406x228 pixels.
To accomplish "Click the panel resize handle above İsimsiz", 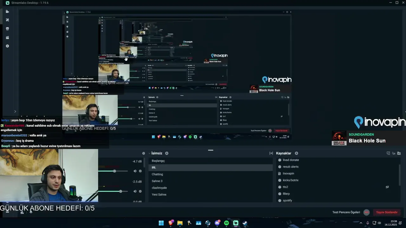I will point(211,150).
